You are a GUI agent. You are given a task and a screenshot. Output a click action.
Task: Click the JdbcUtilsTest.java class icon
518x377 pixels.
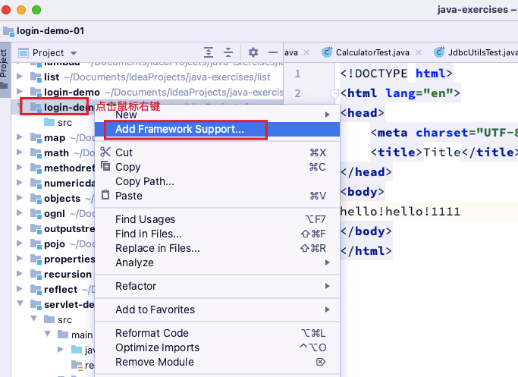(x=439, y=52)
